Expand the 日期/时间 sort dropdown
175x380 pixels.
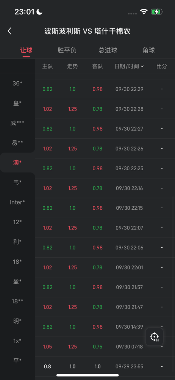point(129,66)
